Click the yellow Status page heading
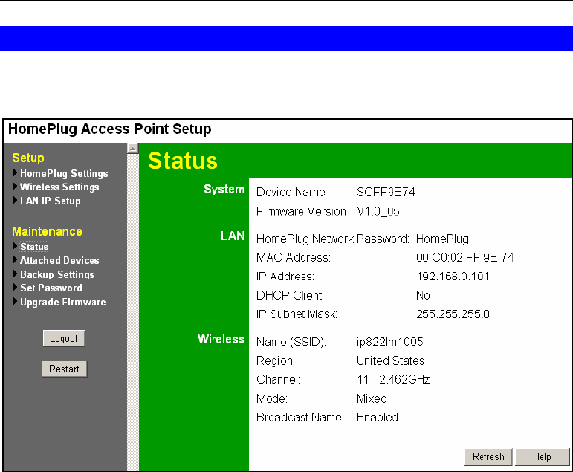The image size is (573, 472). [183, 161]
